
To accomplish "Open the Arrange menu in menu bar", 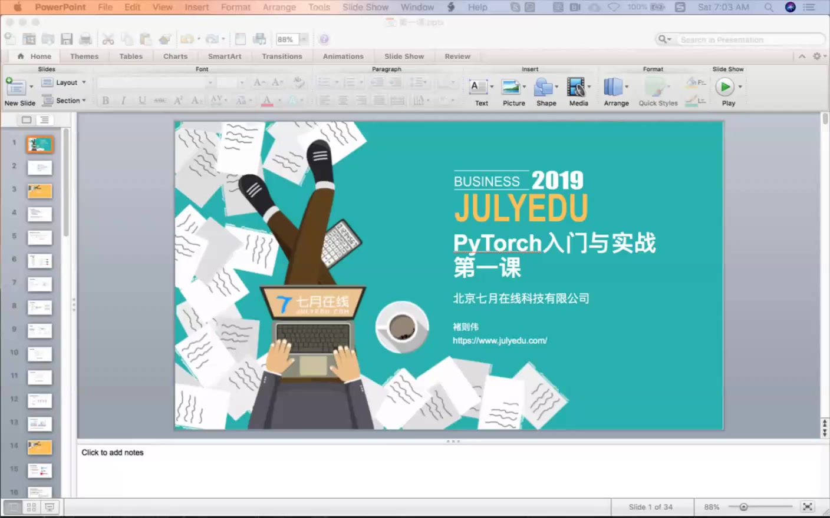I will click(279, 7).
